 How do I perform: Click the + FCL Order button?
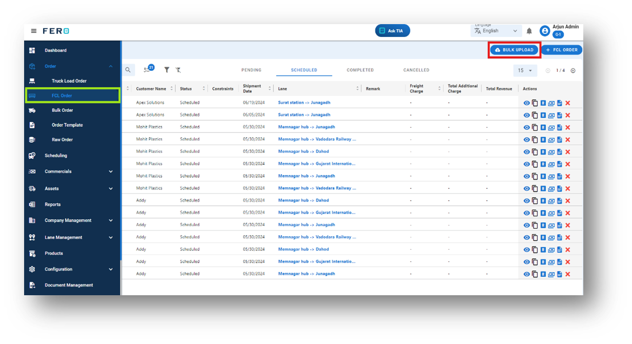pyautogui.click(x=561, y=50)
